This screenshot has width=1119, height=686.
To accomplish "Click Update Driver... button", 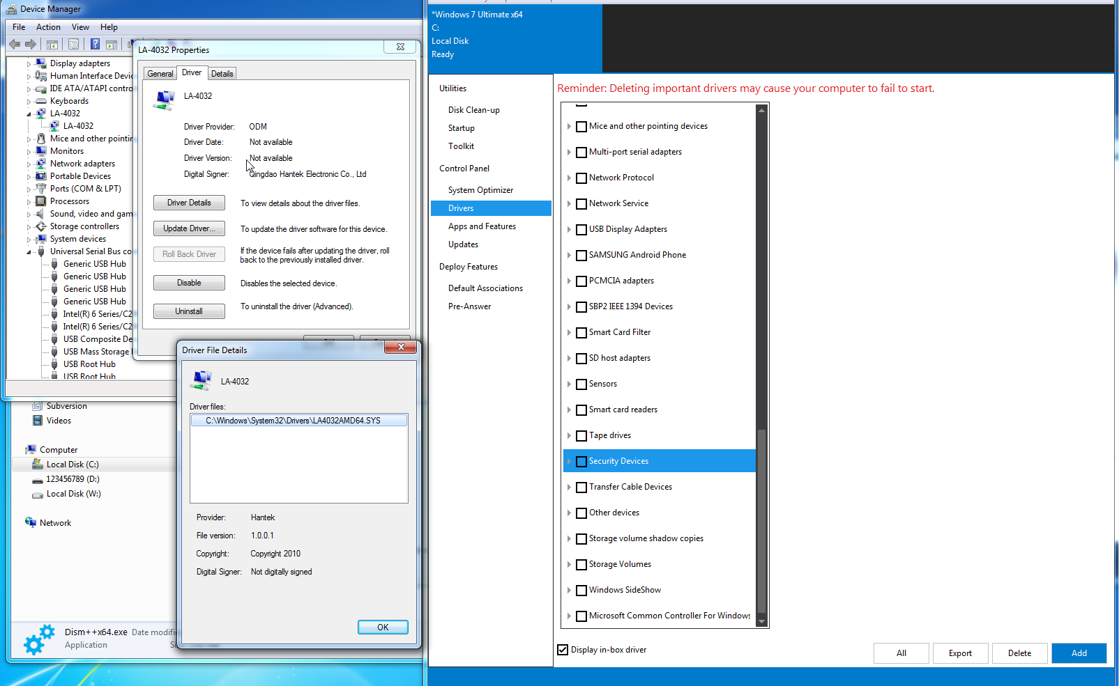I will coord(189,228).
